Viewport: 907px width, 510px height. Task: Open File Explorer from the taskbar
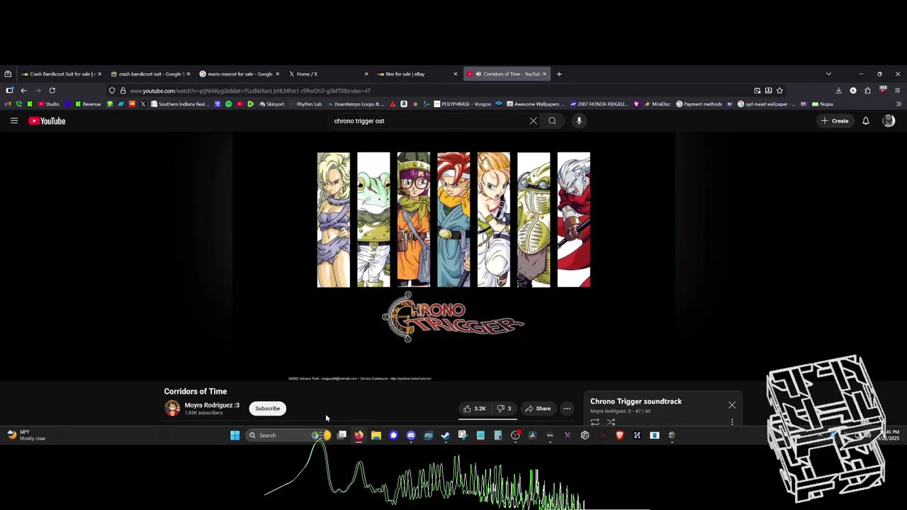coord(376,436)
